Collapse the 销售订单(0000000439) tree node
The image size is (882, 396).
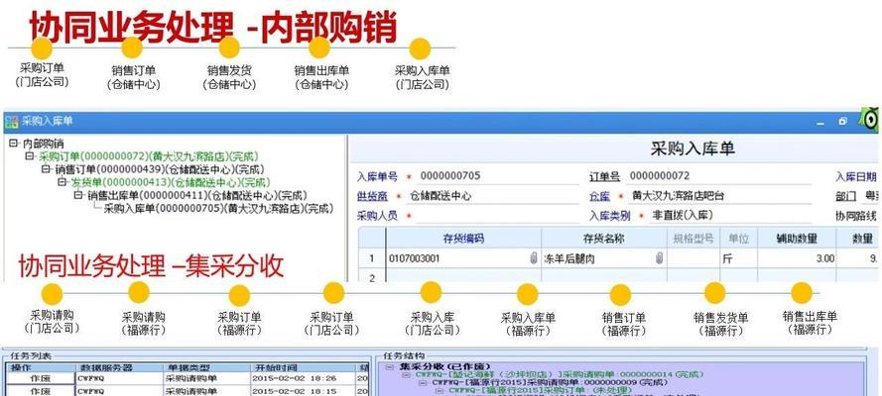pyautogui.click(x=46, y=169)
